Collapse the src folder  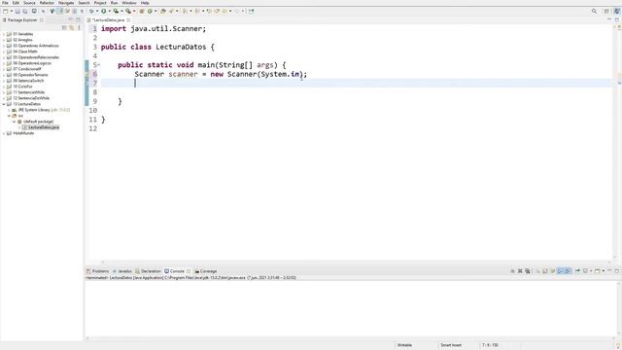(9, 116)
